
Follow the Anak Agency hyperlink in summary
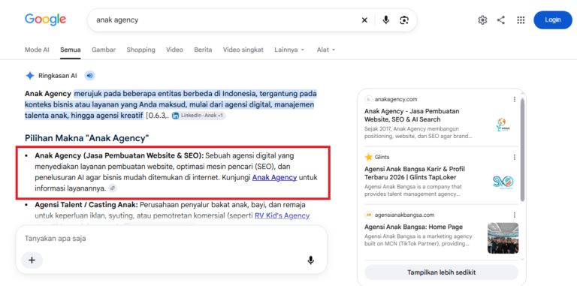(x=274, y=178)
